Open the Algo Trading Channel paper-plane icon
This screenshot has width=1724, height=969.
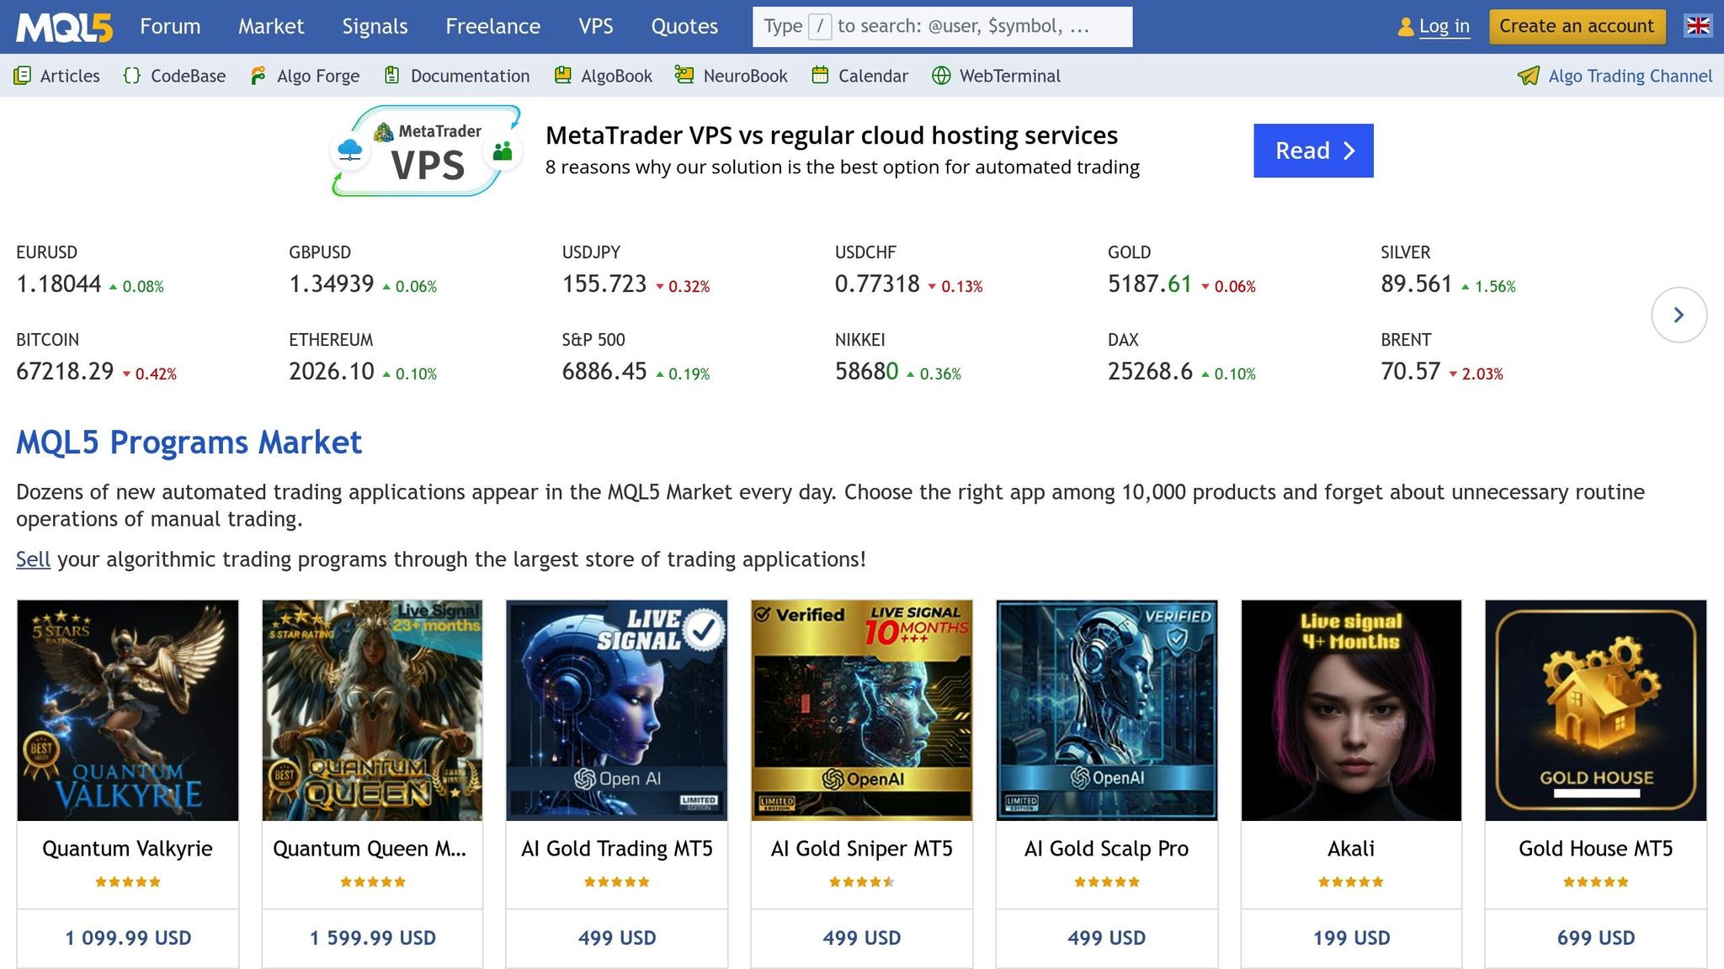click(x=1528, y=76)
